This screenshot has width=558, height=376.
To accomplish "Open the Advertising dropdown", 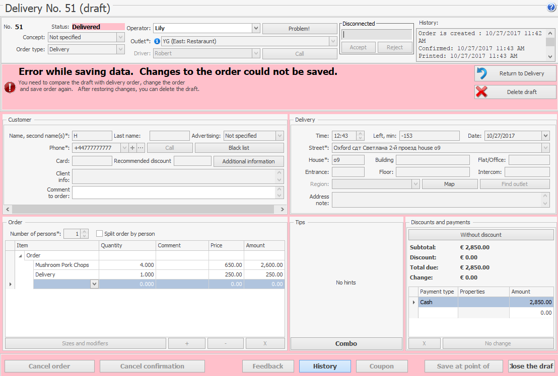I will (280, 136).
